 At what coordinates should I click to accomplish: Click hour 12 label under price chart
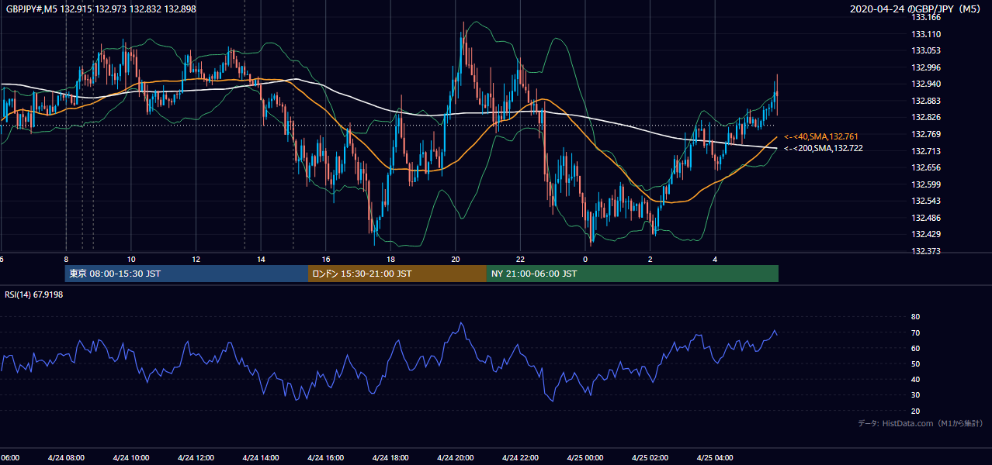pos(196,260)
